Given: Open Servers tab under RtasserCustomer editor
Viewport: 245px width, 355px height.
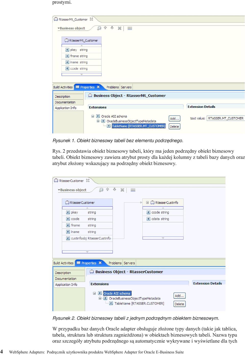Looking at the screenshot, I should (129, 263).
